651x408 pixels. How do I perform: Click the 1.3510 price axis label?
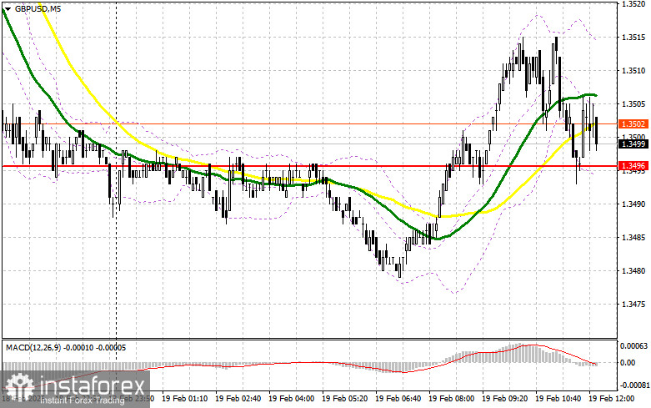point(633,71)
